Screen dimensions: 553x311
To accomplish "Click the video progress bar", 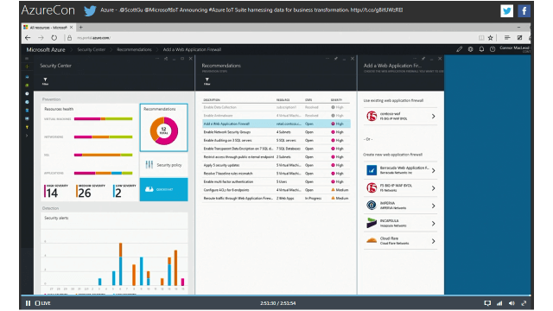I will [x=276, y=295].
